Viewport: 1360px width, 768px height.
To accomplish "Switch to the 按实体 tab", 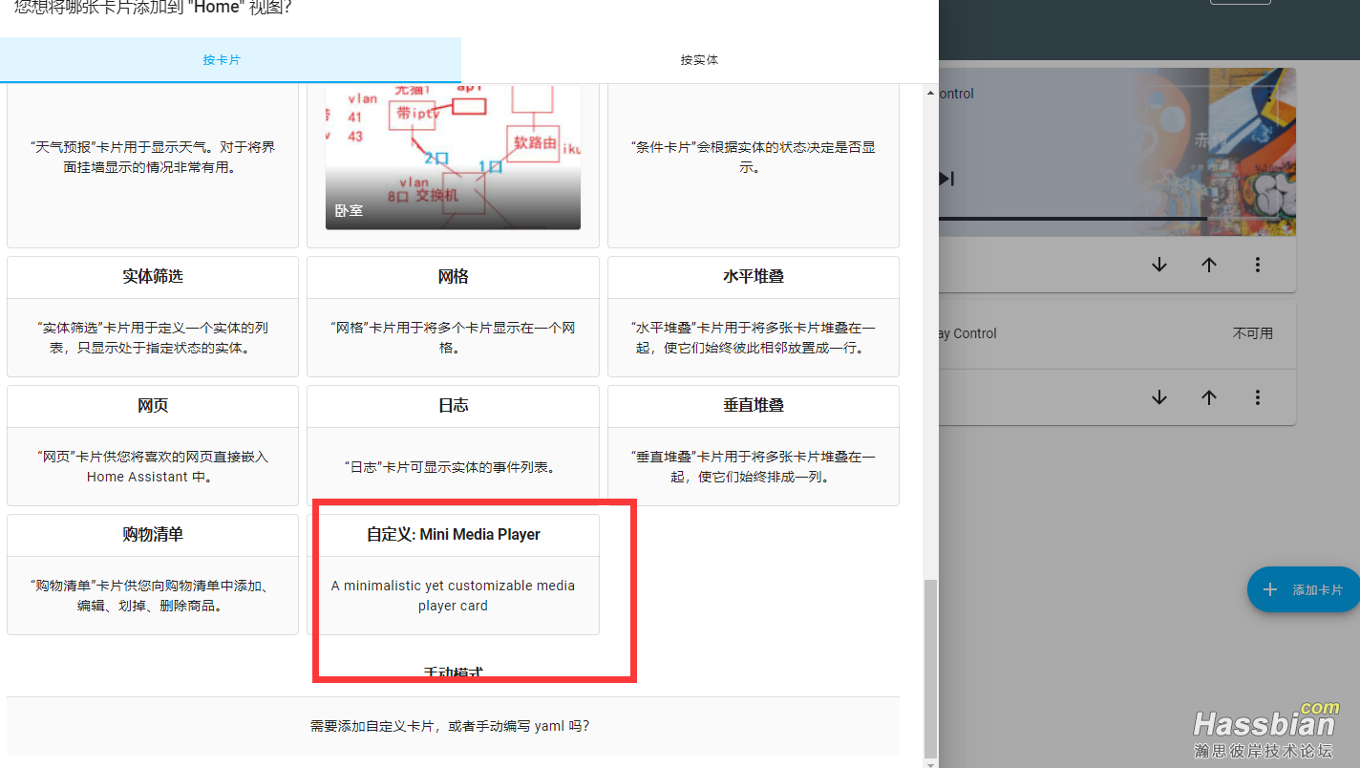I will 699,59.
